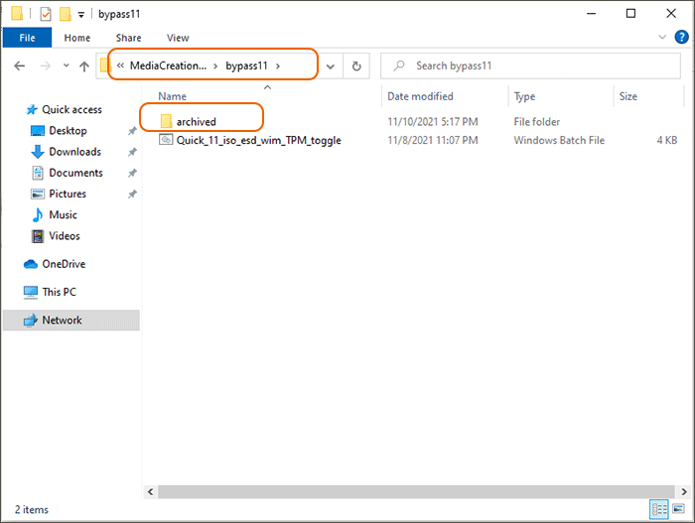The width and height of the screenshot is (695, 523).
Task: Click the Refresh button next to address bar
Action: pos(356,66)
